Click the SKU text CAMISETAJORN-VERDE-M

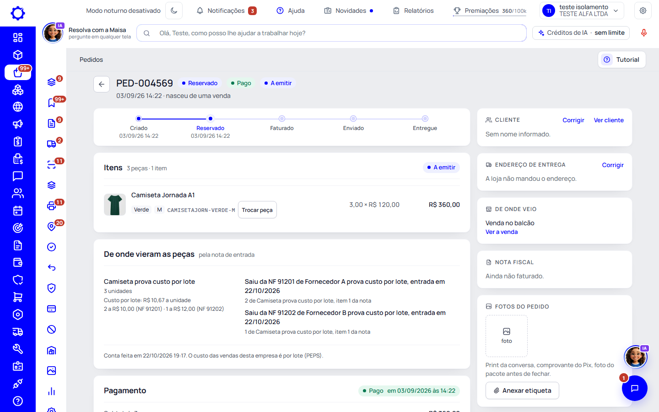click(x=201, y=210)
